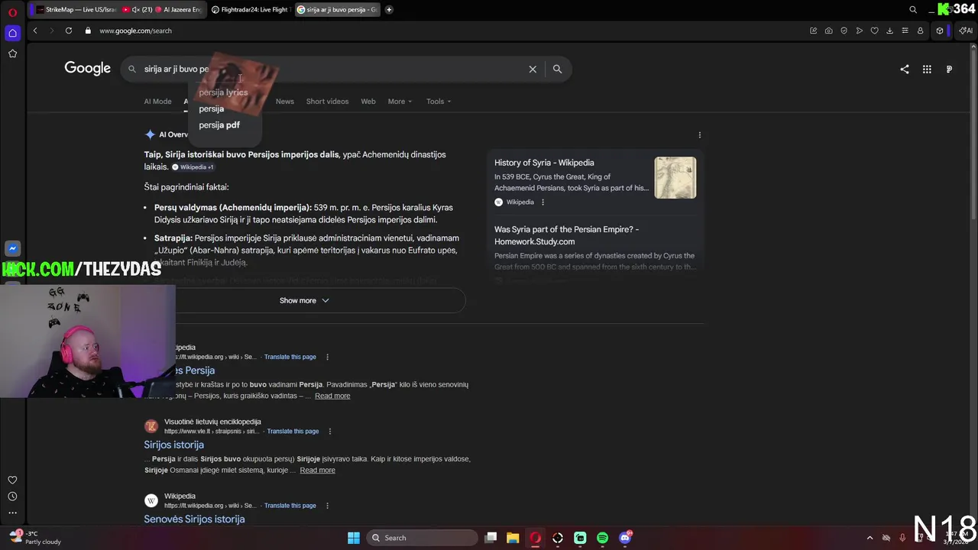
Task: Open AI Overview options three dots
Action: click(x=699, y=135)
